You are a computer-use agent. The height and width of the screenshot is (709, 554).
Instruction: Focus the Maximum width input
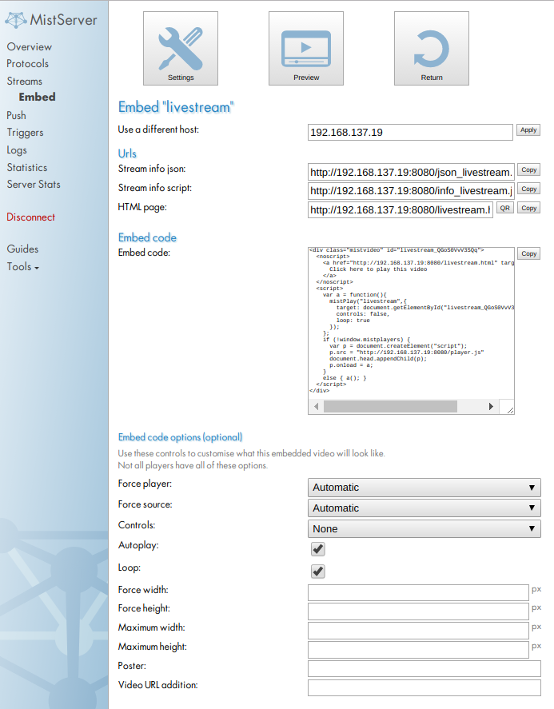pyautogui.click(x=418, y=631)
